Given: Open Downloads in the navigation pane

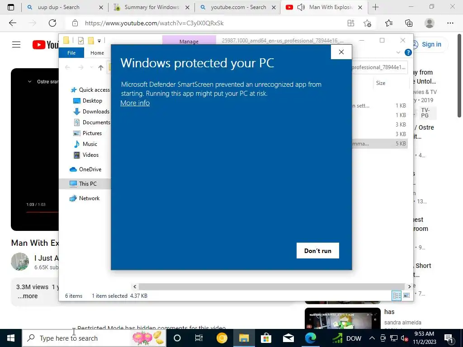Looking at the screenshot, I should 91,112.
